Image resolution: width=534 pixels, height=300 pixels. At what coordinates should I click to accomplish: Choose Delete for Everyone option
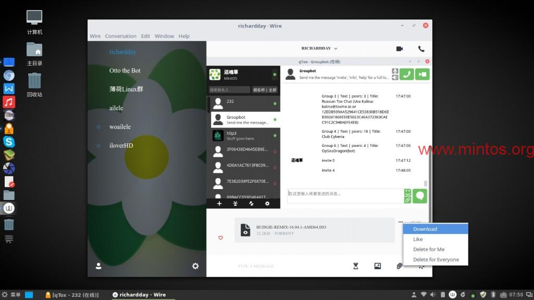point(435,259)
